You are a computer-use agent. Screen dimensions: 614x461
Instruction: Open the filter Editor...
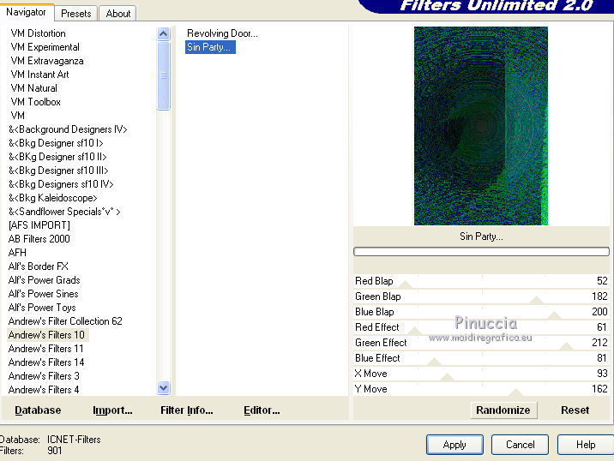coord(262,410)
